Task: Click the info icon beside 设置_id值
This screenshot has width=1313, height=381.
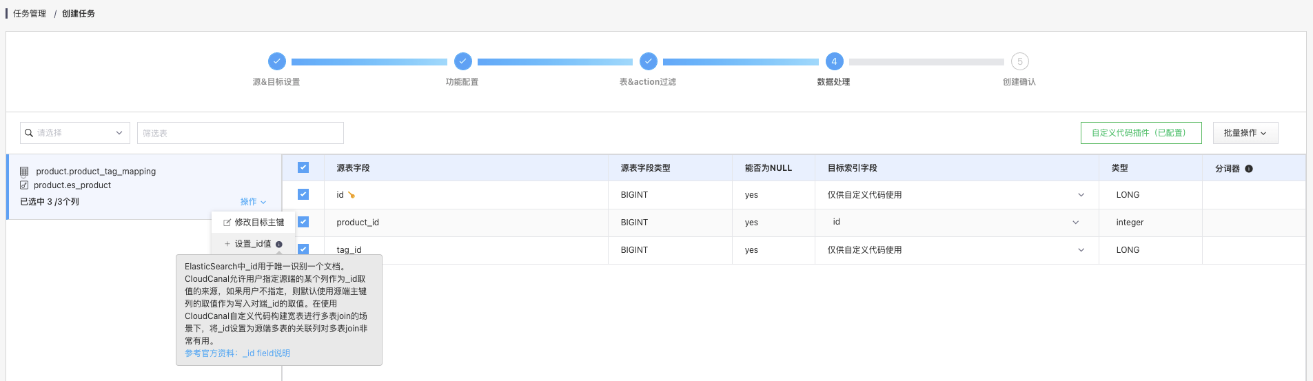Action: tap(278, 244)
